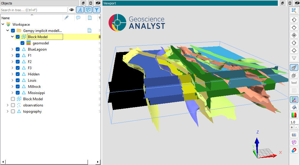Take a viewport screenshot with camera icon
This screenshot has height=165, width=300.
click(294, 135)
